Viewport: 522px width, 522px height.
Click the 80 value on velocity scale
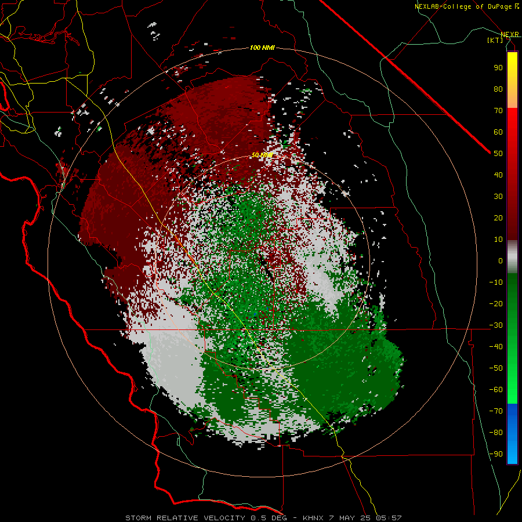498,89
